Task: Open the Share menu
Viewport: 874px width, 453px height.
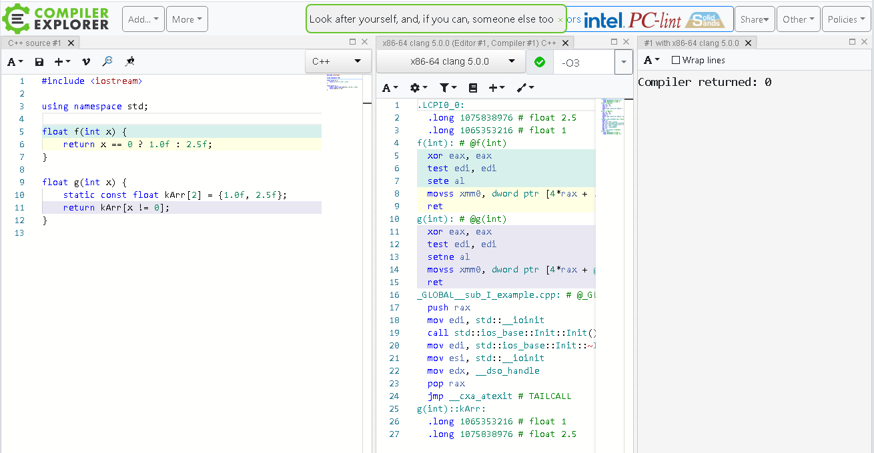Action: (755, 19)
